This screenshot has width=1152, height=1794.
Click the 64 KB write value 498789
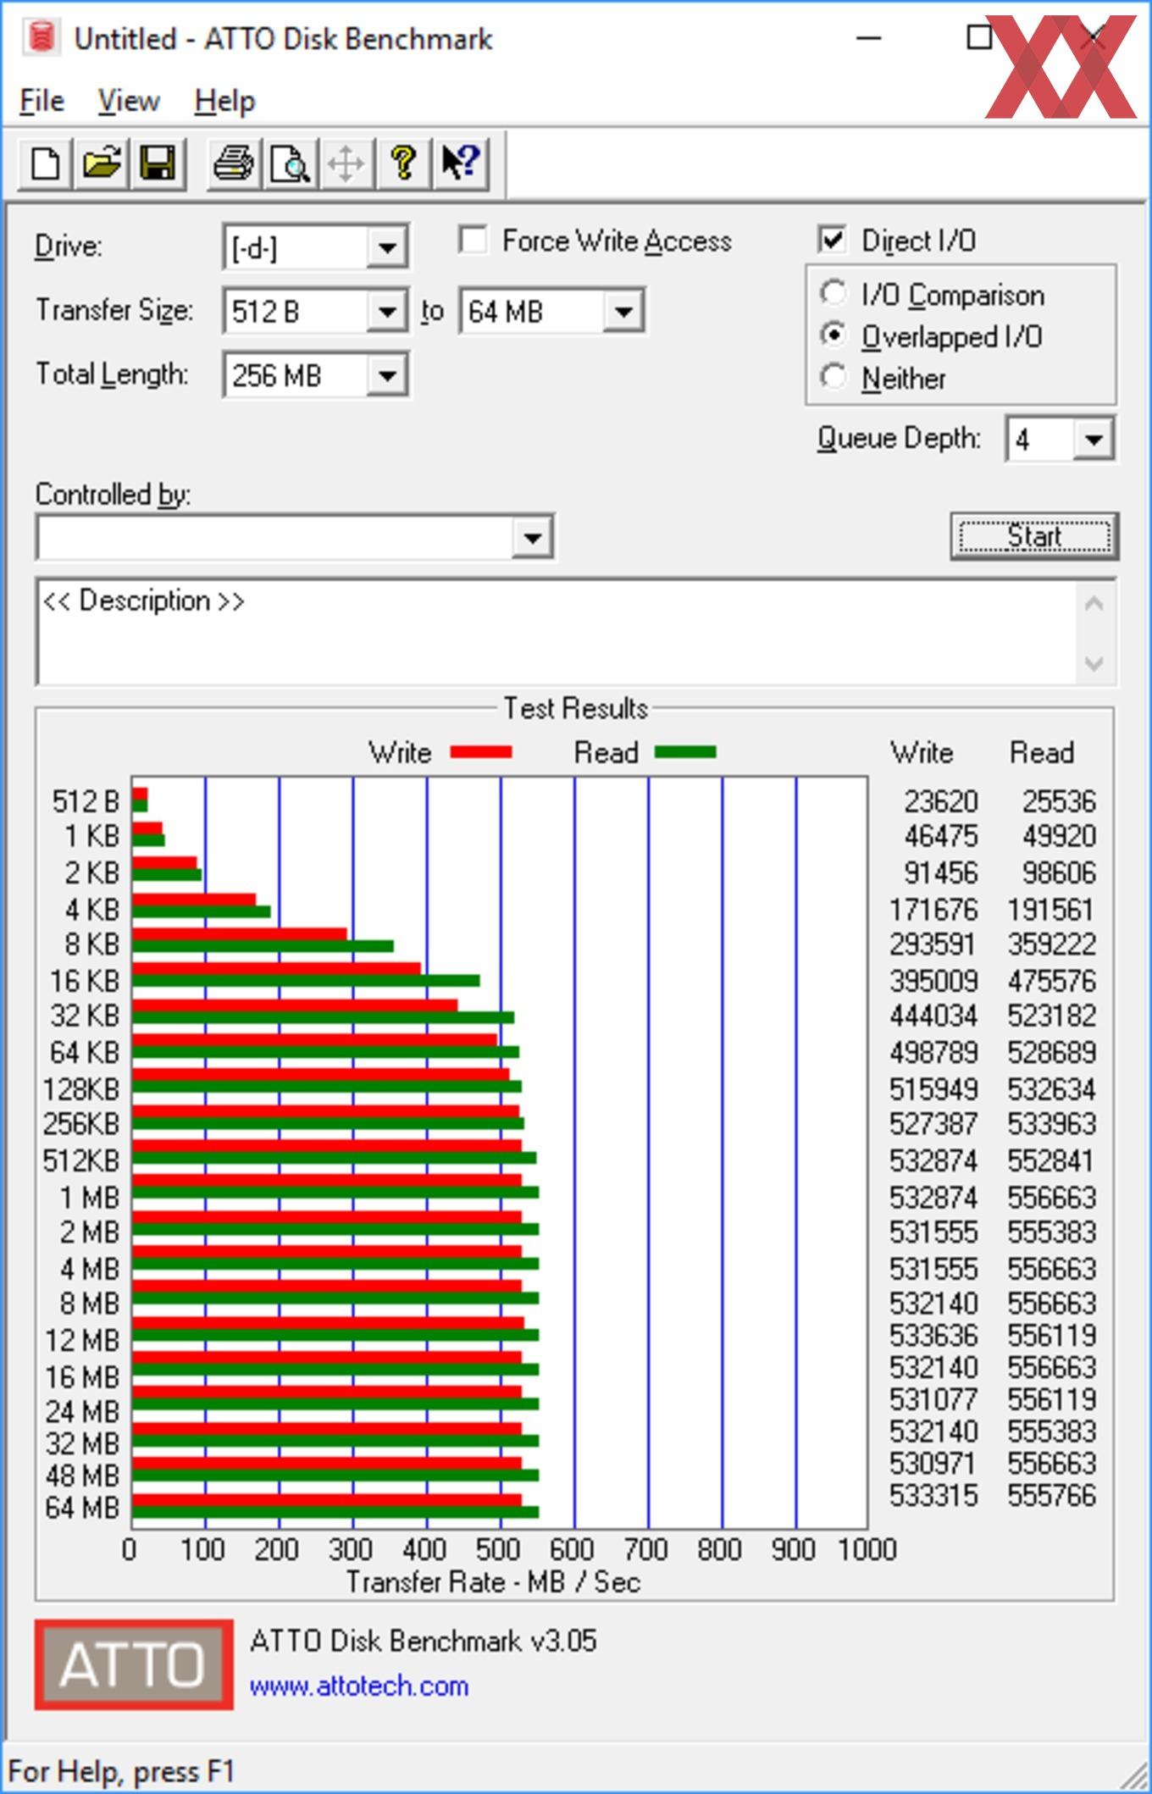pyautogui.click(x=933, y=1052)
